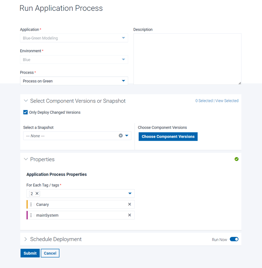Click the description box resize grip

[240, 83]
